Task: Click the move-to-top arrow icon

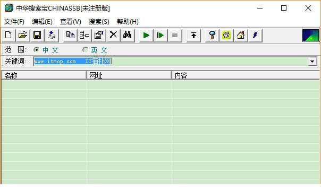Action: [193, 36]
